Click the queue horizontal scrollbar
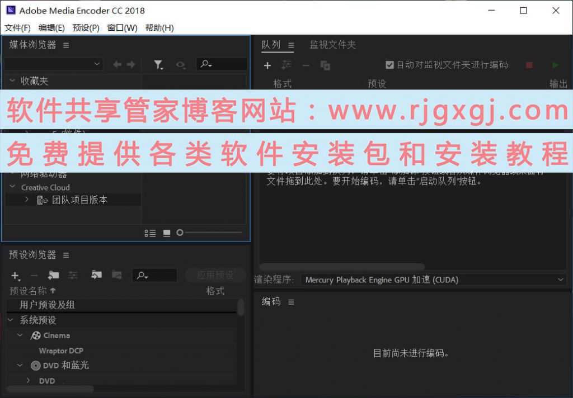This screenshot has width=573, height=398. pos(342,267)
